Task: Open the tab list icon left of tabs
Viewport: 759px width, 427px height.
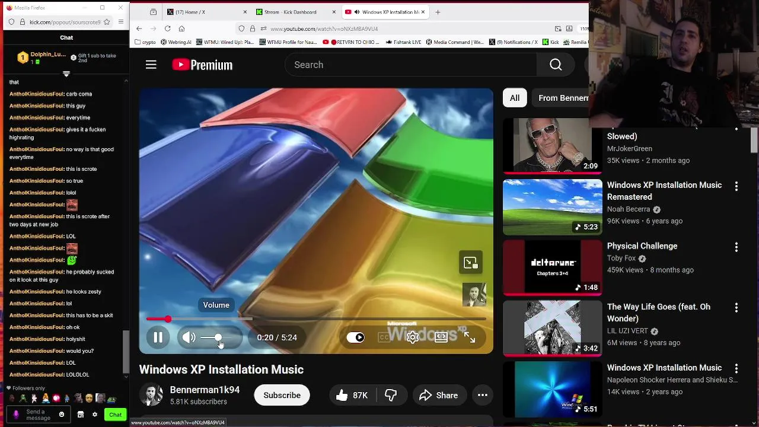Action: tap(153, 12)
